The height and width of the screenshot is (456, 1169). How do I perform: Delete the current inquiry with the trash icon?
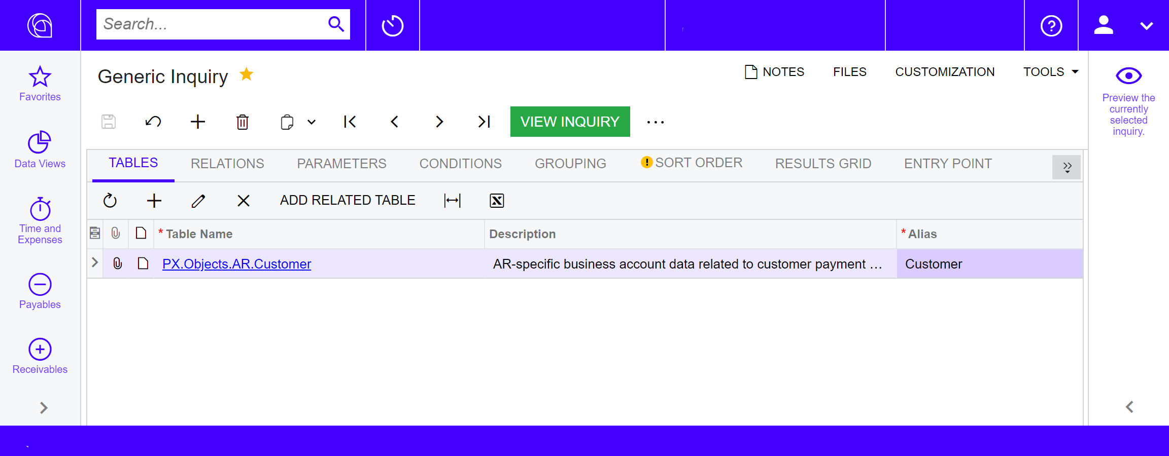pyautogui.click(x=242, y=122)
